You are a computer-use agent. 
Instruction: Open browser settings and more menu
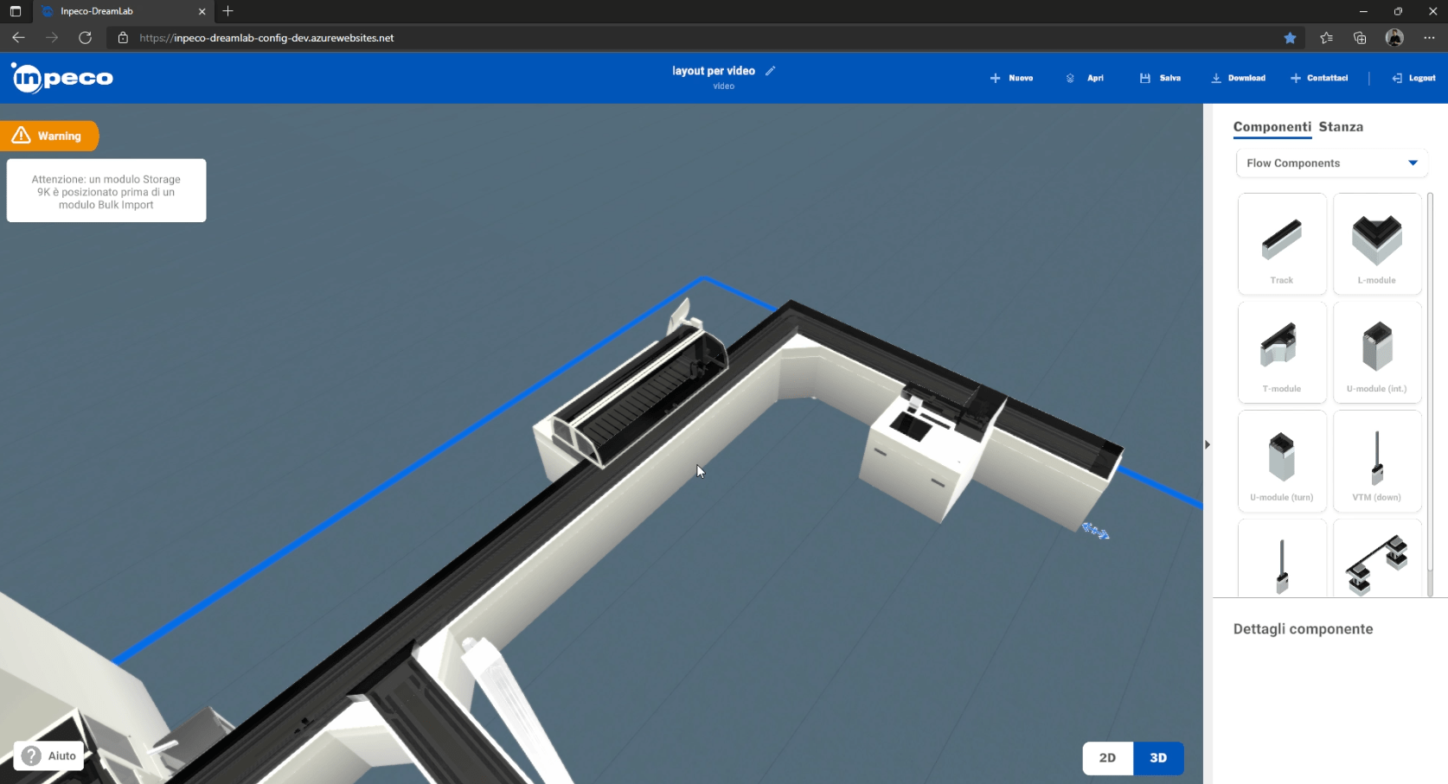point(1429,38)
